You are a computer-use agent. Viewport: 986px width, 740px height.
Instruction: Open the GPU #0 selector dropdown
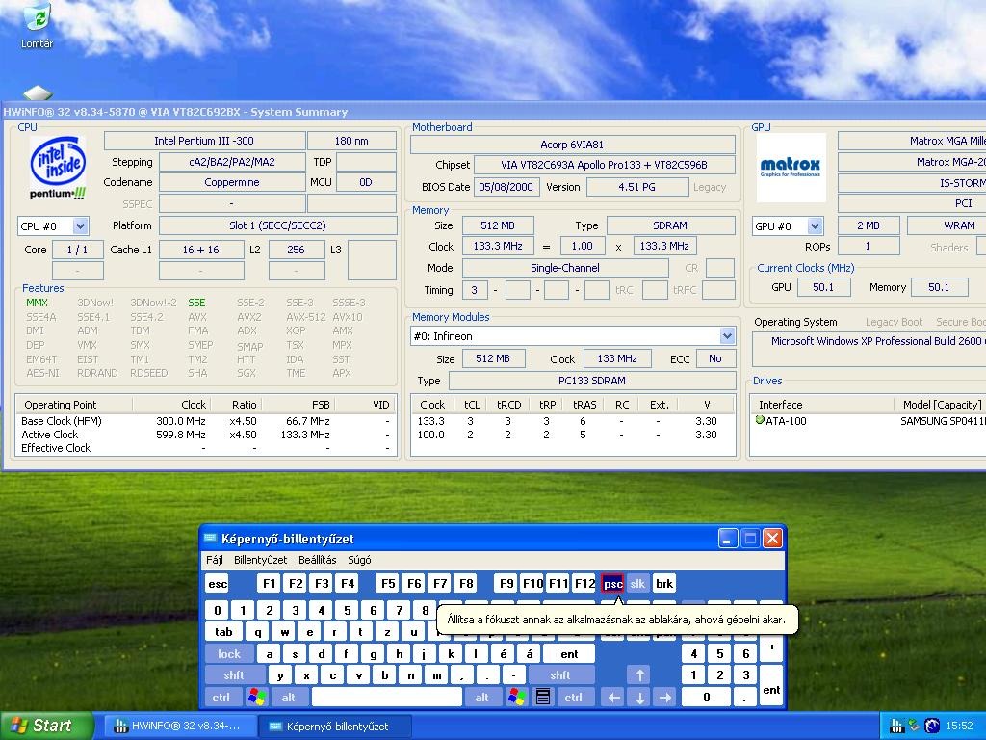click(x=815, y=225)
